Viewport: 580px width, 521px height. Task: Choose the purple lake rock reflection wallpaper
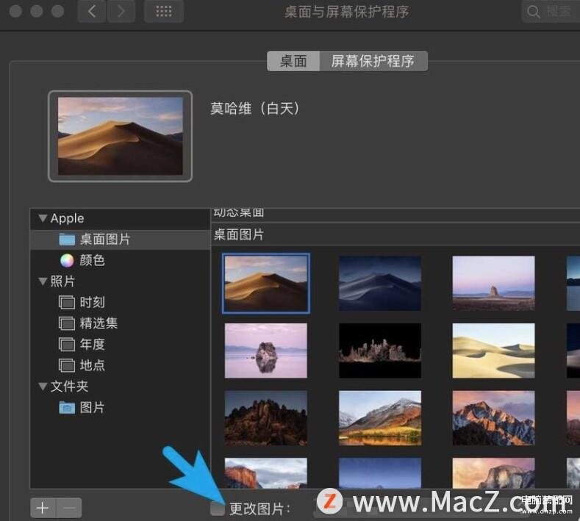(x=265, y=351)
